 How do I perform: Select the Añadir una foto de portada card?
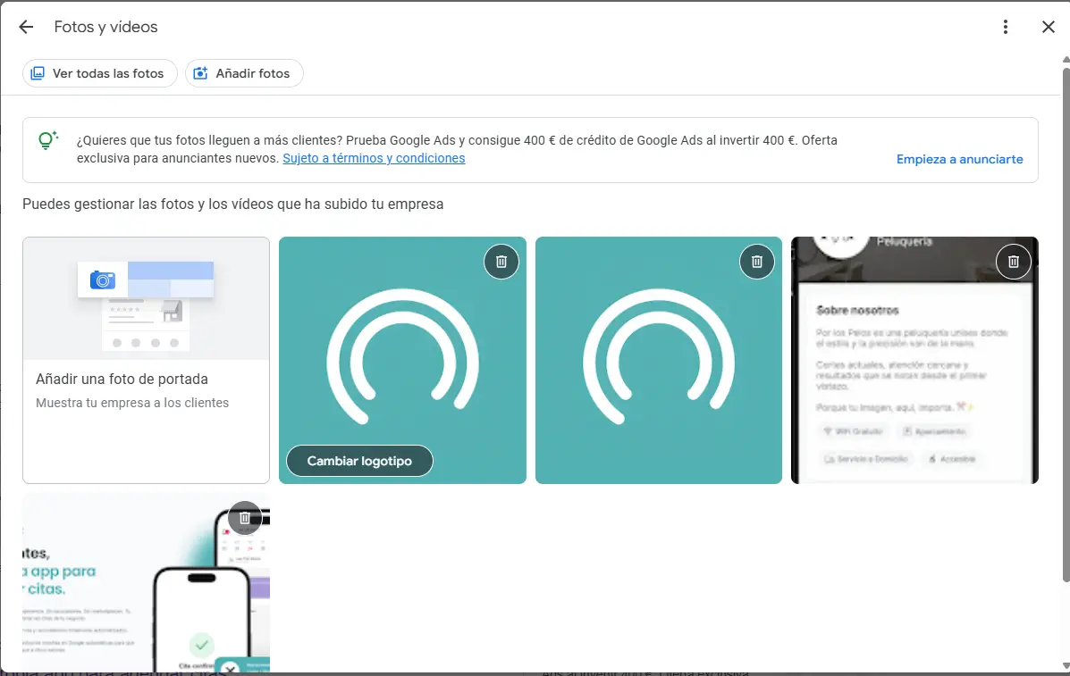coord(146,388)
